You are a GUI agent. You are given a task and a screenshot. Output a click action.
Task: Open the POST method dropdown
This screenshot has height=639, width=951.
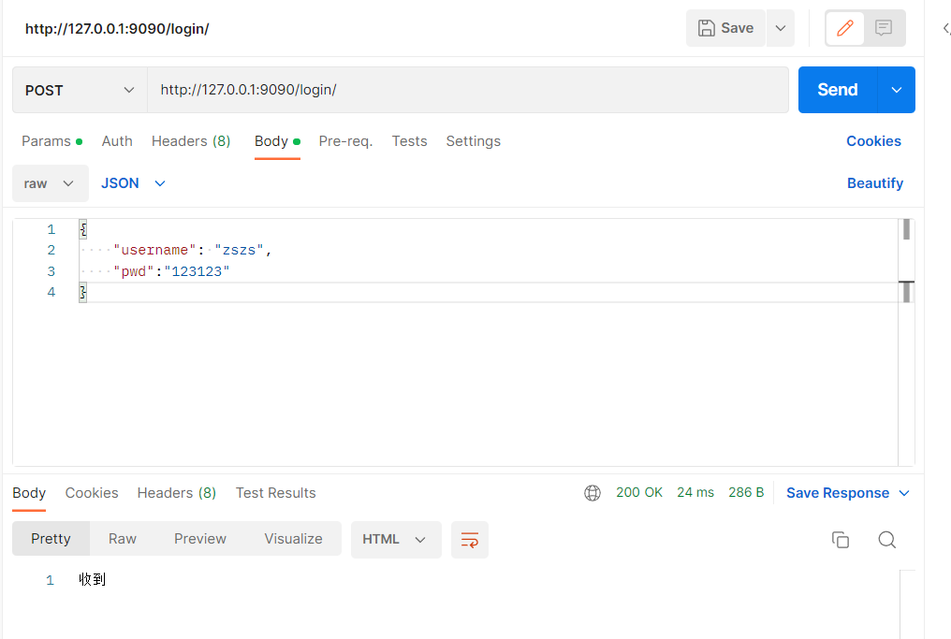click(80, 91)
